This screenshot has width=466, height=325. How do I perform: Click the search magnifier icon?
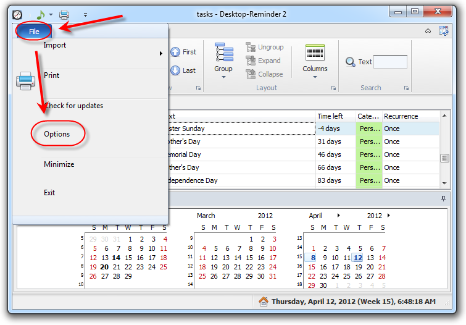[351, 62]
